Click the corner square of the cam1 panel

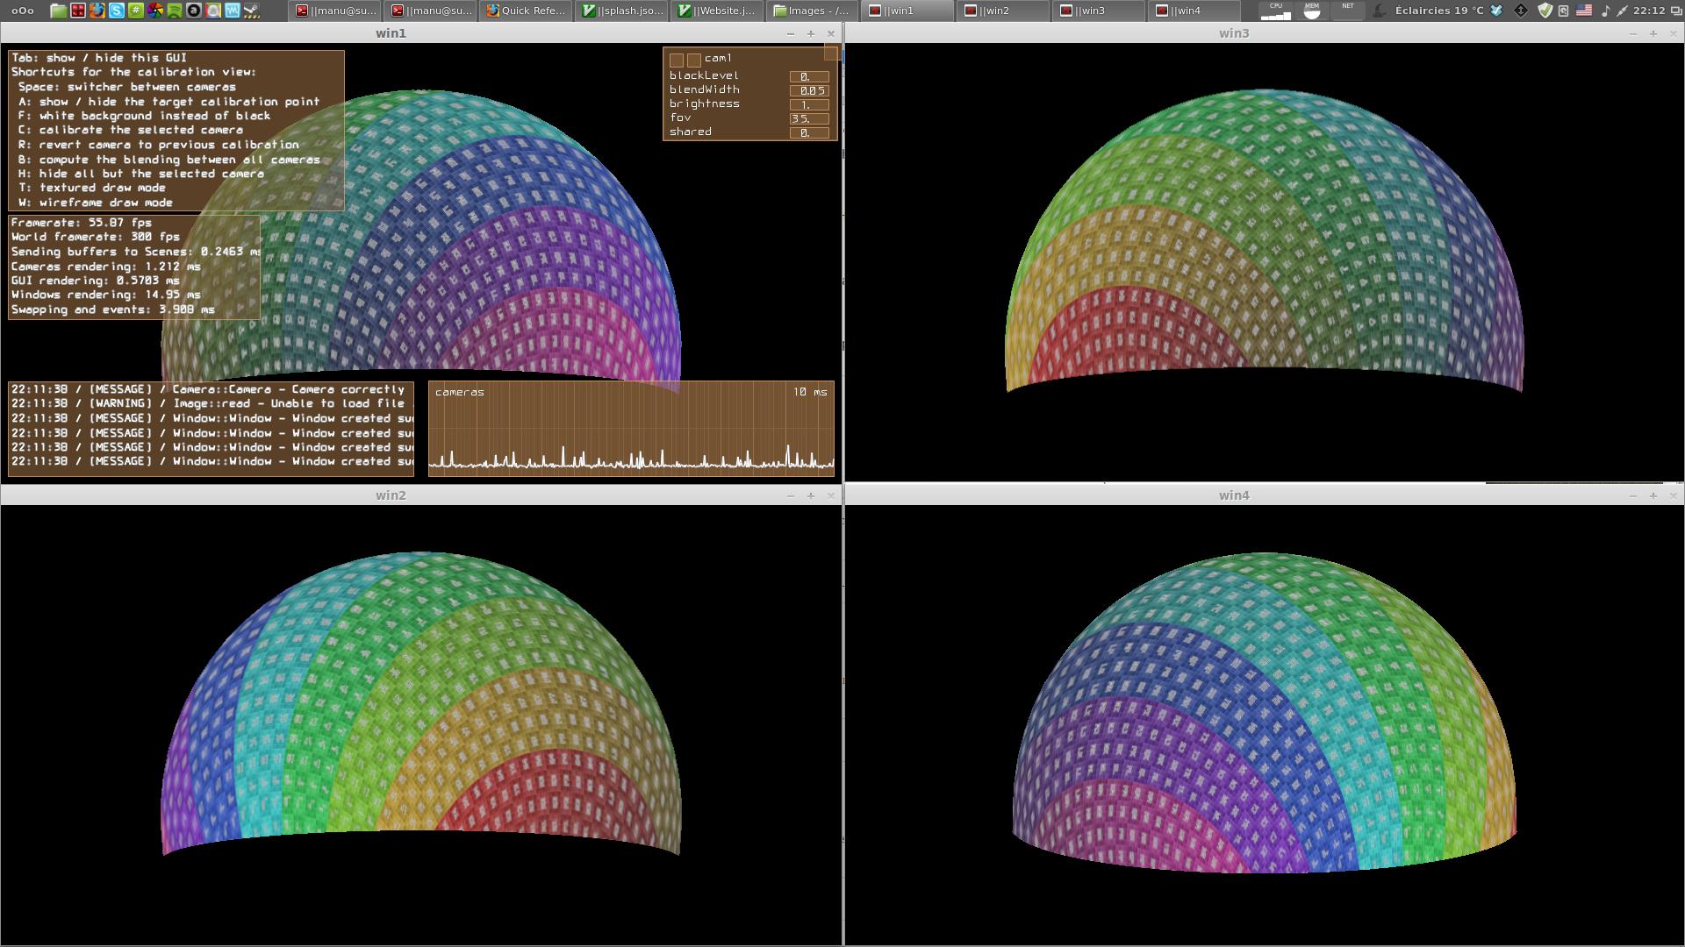point(830,53)
